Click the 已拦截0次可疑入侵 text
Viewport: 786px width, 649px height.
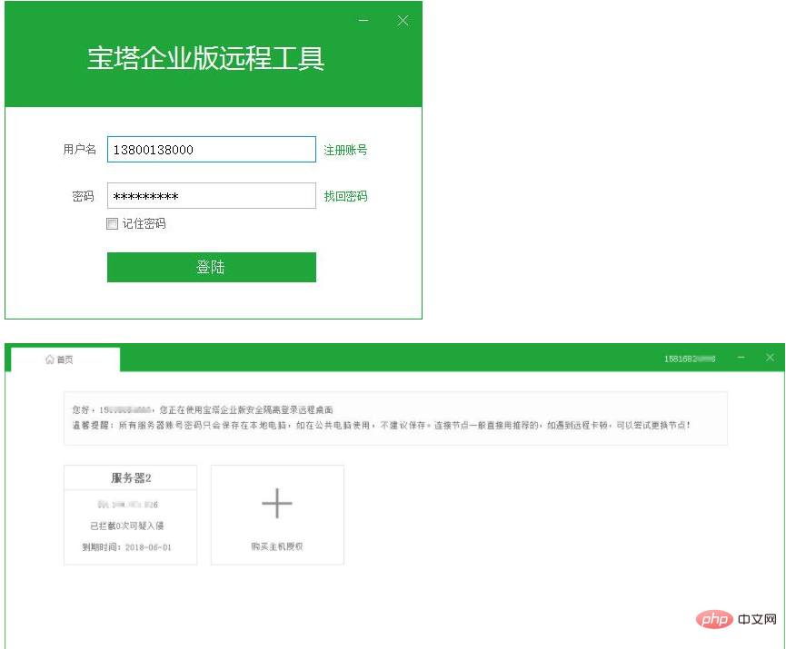pyautogui.click(x=127, y=526)
